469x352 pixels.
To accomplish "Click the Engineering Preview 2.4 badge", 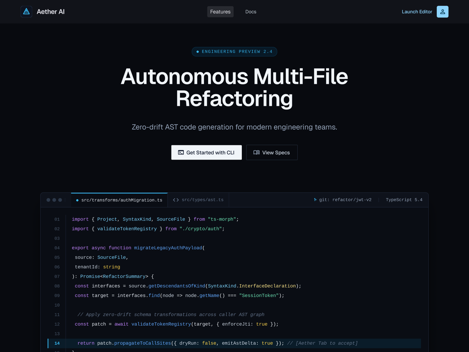I will pyautogui.click(x=235, y=52).
